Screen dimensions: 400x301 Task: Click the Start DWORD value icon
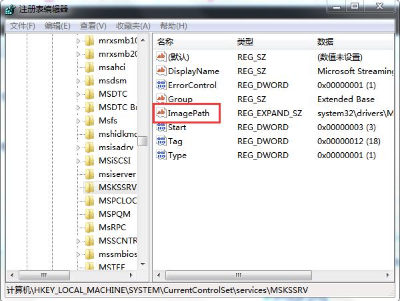161,127
